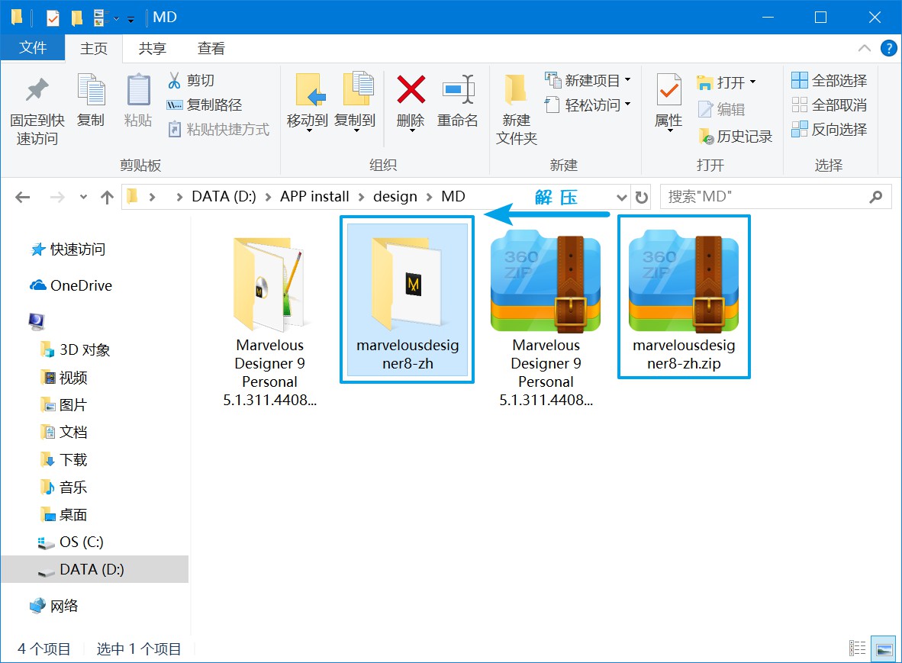Click Invert Selection (反向选择)
This screenshot has height=663, width=902.
[x=829, y=130]
